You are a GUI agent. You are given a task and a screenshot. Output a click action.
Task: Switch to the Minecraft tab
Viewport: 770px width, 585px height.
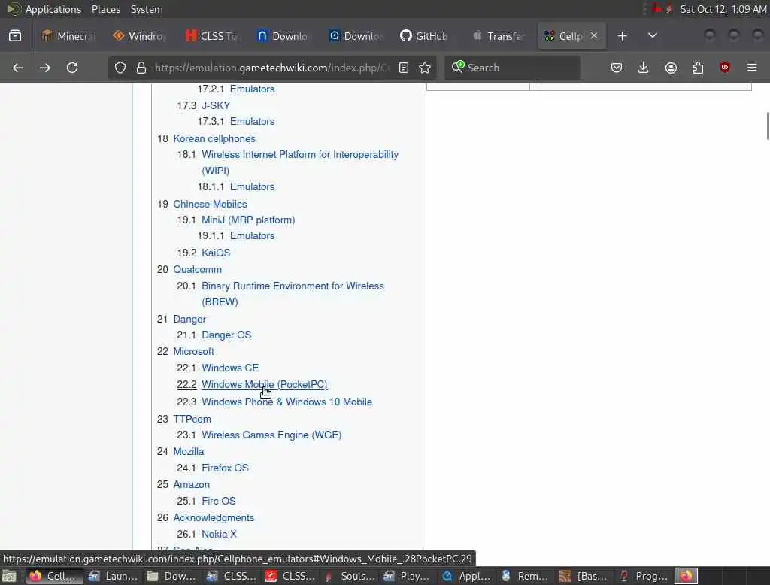click(x=68, y=36)
